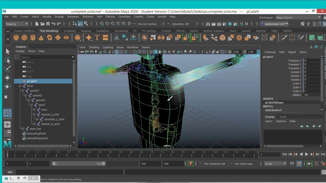Switch to the Sculpting shelf tab

tap(69, 31)
